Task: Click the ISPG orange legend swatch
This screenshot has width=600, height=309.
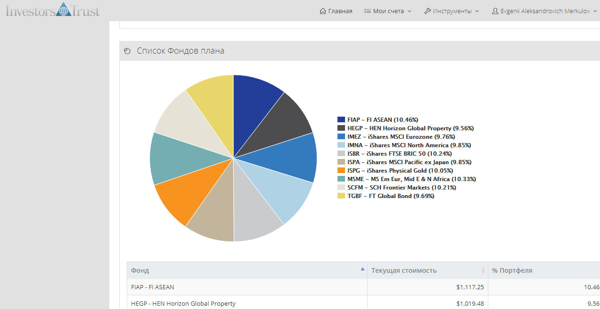Action: [341, 171]
